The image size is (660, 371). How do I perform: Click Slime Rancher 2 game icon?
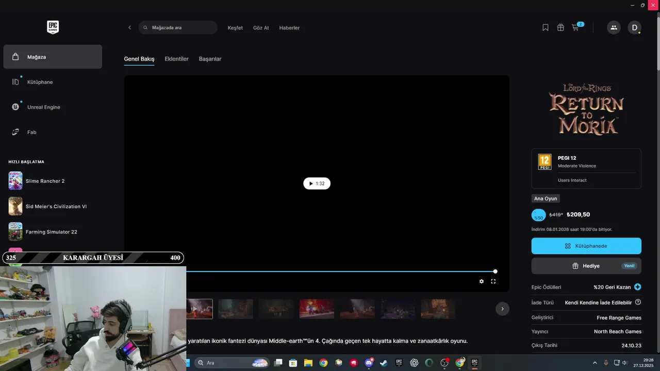[x=15, y=181]
